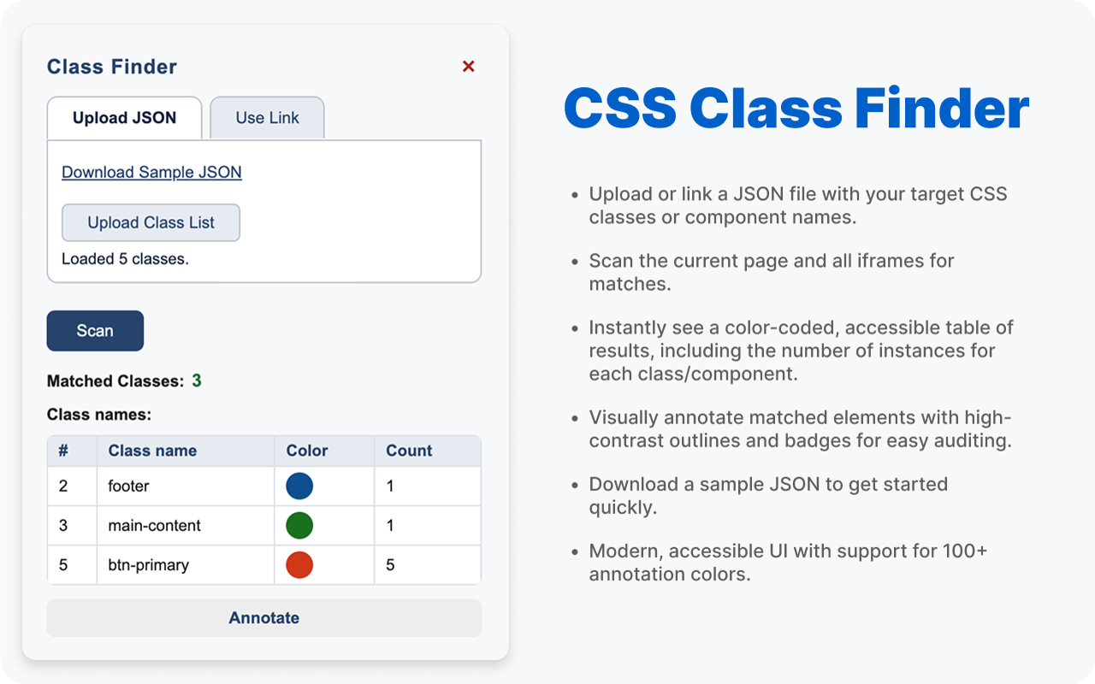This screenshot has height=684, width=1095.
Task: Open the Use Link tab
Action: (268, 118)
